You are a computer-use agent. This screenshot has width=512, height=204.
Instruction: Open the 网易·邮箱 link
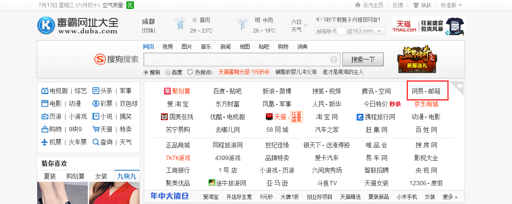[426, 91]
